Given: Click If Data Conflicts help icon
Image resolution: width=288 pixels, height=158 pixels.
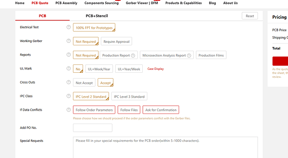Looking at the screenshot, I should tap(68, 109).
